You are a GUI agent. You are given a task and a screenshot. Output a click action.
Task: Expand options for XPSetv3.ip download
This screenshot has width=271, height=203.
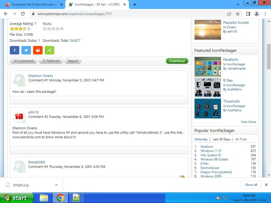56,185
